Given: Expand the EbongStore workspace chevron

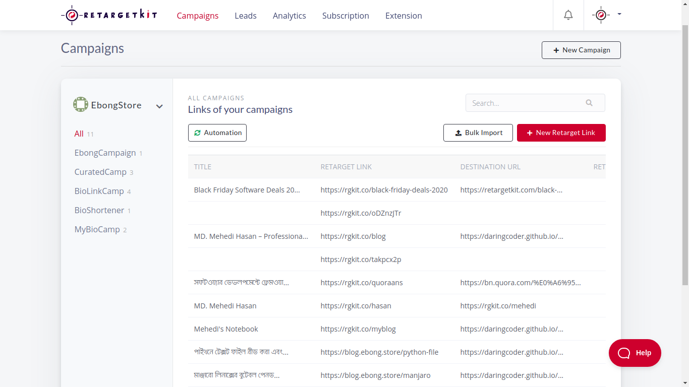Looking at the screenshot, I should (x=159, y=106).
